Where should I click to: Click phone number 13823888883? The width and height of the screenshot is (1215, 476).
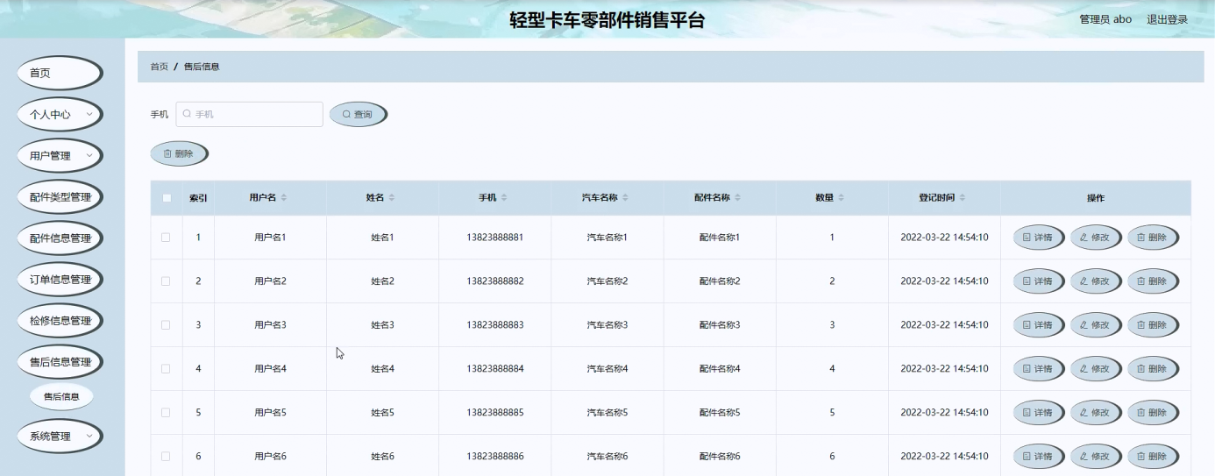click(495, 325)
